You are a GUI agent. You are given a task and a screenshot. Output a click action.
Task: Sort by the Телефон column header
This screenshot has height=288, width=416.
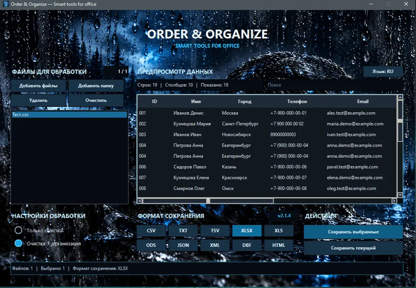tap(297, 102)
